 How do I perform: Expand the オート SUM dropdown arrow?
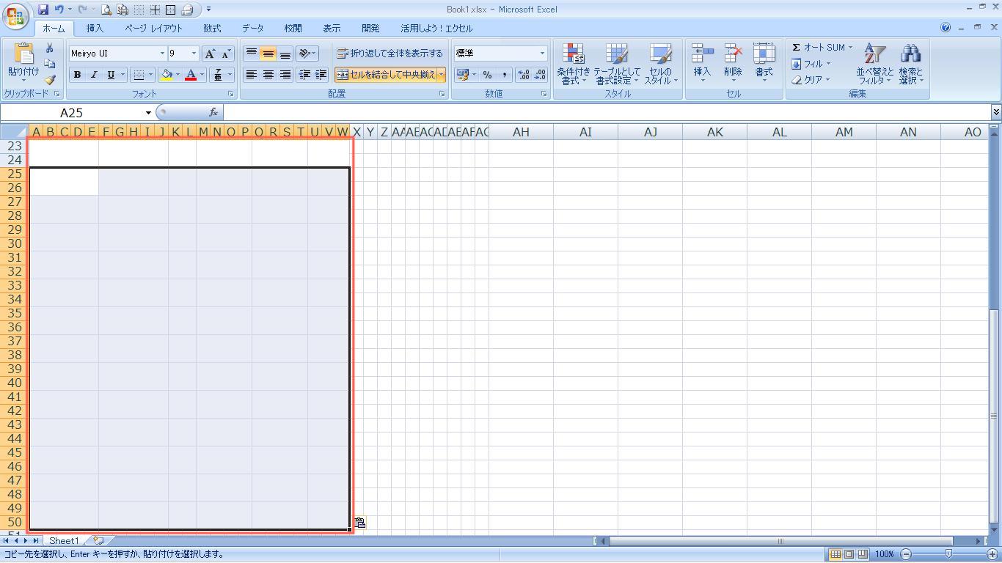coord(850,48)
